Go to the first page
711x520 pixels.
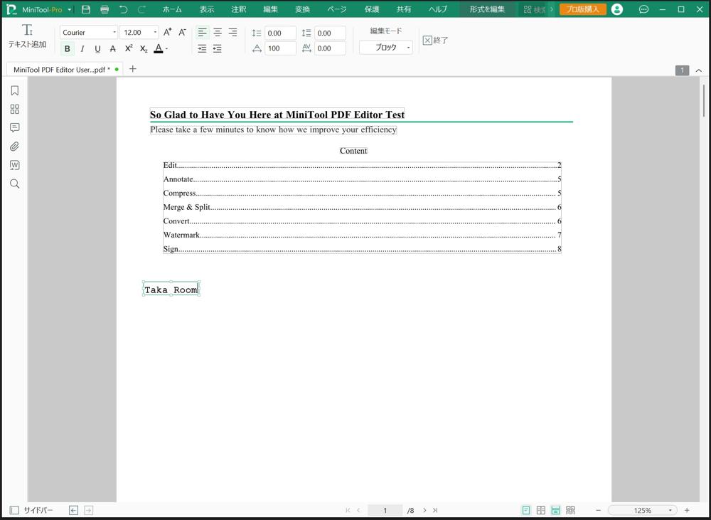click(348, 511)
